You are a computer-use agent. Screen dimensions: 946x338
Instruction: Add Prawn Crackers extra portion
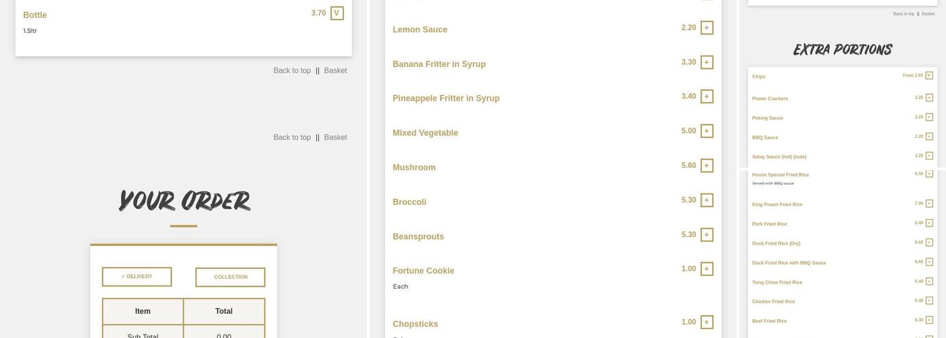(x=929, y=97)
